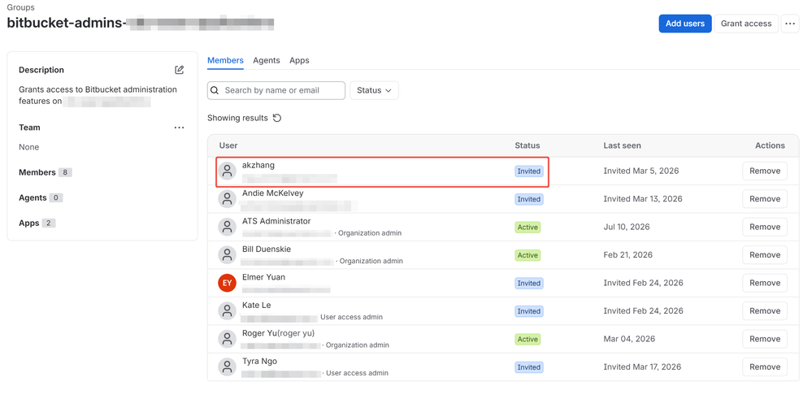This screenshot has width=812, height=399.
Task: Click Tyra Ngo's avatar icon
Action: point(227,367)
